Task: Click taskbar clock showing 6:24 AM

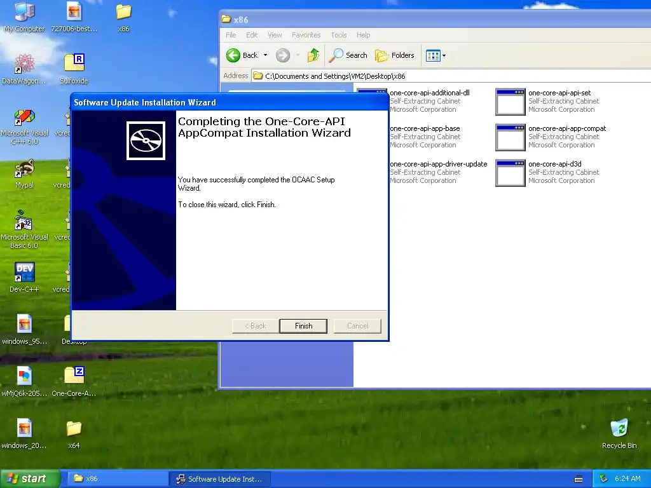Action: point(627,479)
